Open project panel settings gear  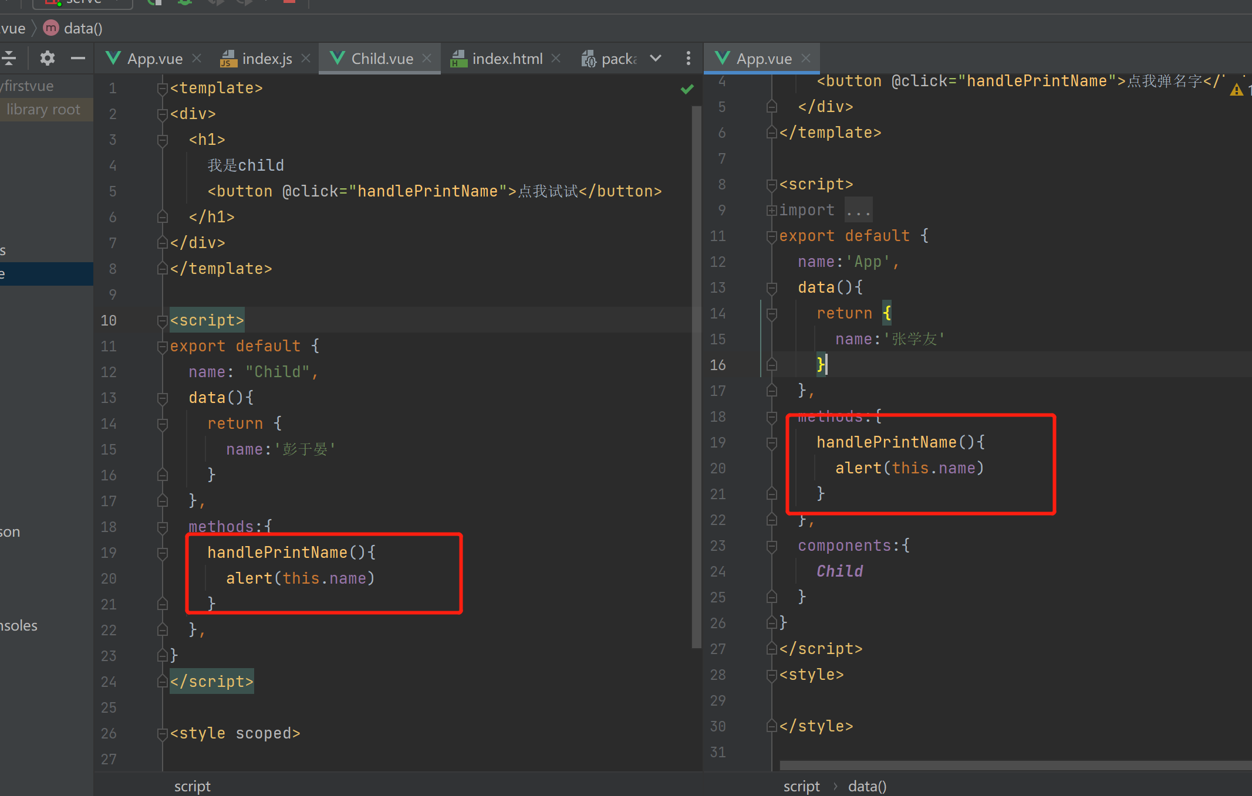pyautogui.click(x=47, y=58)
